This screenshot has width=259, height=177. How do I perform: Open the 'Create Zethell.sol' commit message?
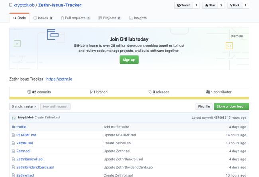click(118, 143)
